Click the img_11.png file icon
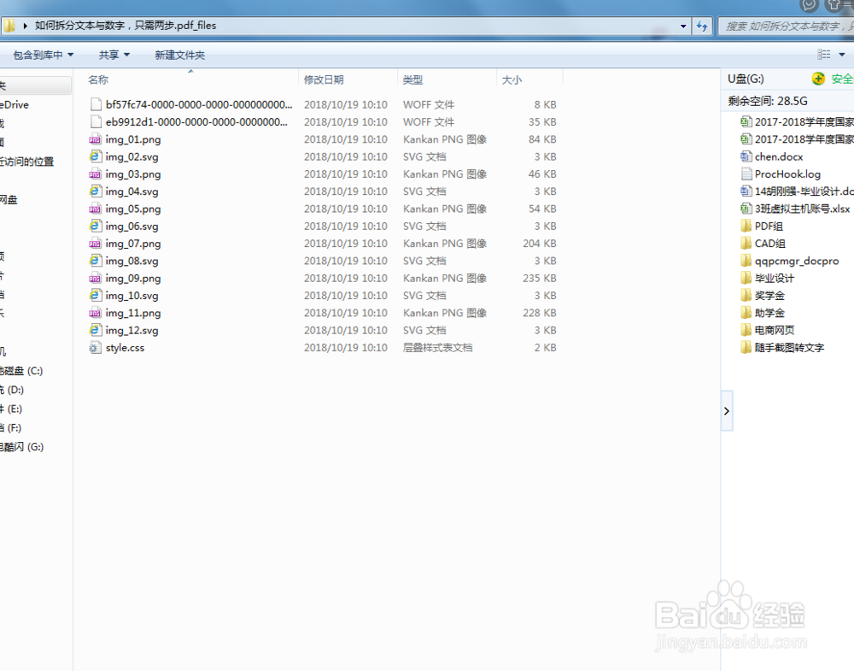Screen dimensions: 854x671 click(x=96, y=313)
